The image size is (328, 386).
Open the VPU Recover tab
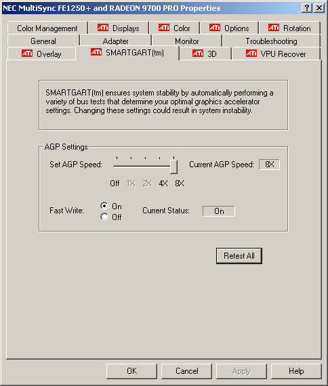276,54
